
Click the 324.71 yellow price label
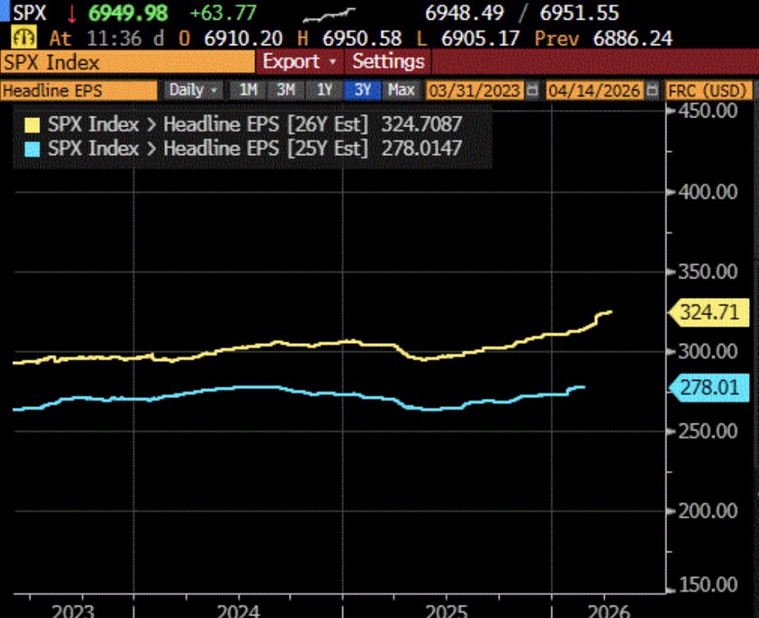[x=709, y=313]
